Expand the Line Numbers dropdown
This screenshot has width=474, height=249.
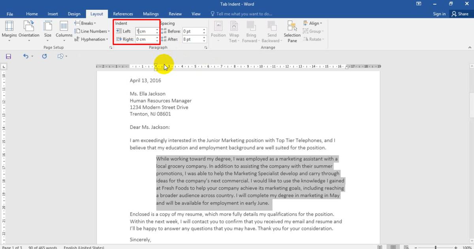pos(93,31)
